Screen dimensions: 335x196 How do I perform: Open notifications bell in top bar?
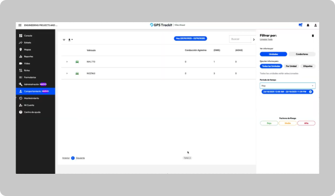(x=308, y=25)
